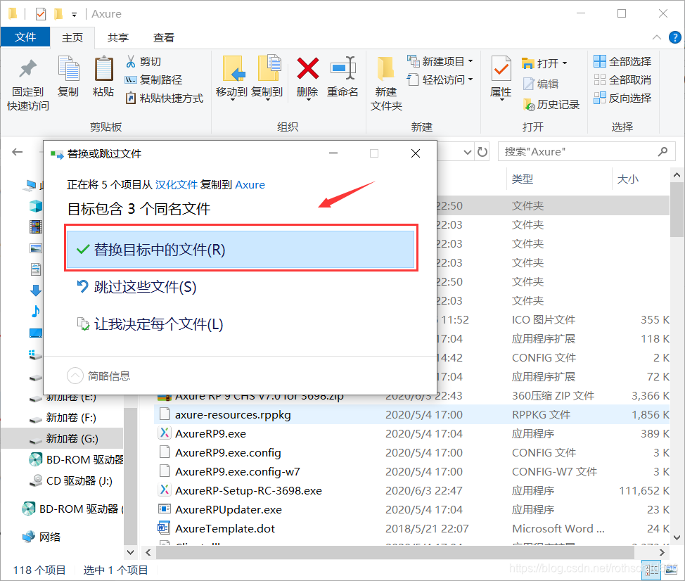Click the quick access Properties checkmark icon

(41, 14)
